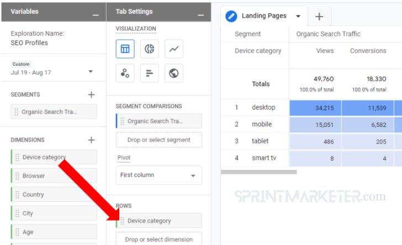
Task: Click mobile conversions cell 6,582
Action: point(368,125)
